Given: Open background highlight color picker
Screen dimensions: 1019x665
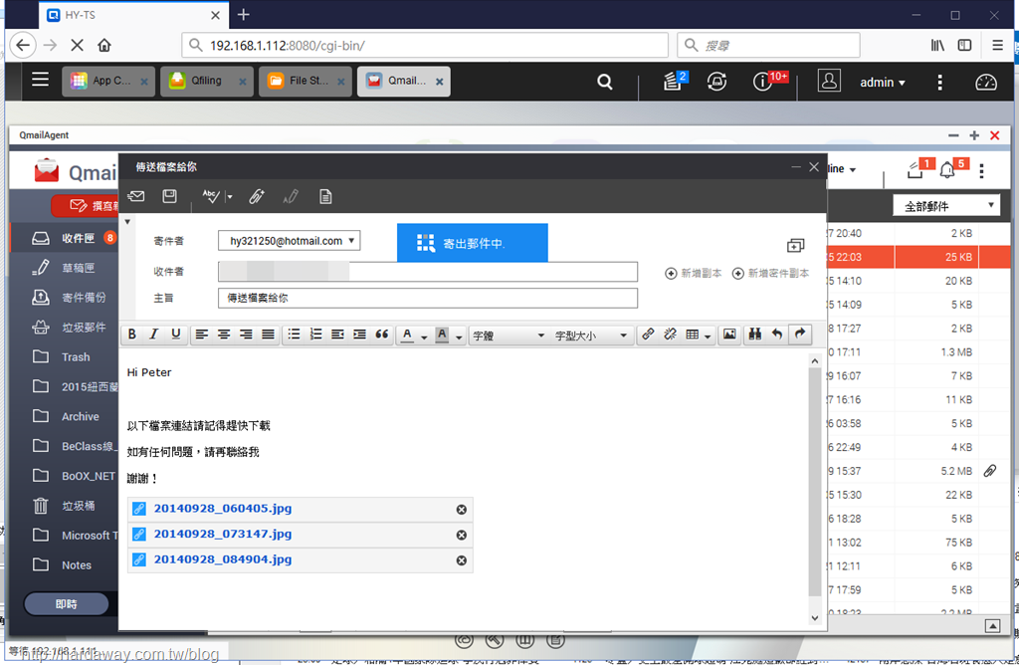Looking at the screenshot, I should pyautogui.click(x=449, y=334).
